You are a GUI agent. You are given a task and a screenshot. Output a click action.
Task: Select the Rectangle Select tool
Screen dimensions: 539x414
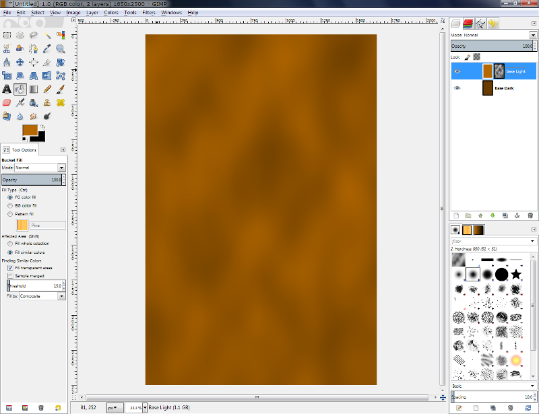(7, 36)
